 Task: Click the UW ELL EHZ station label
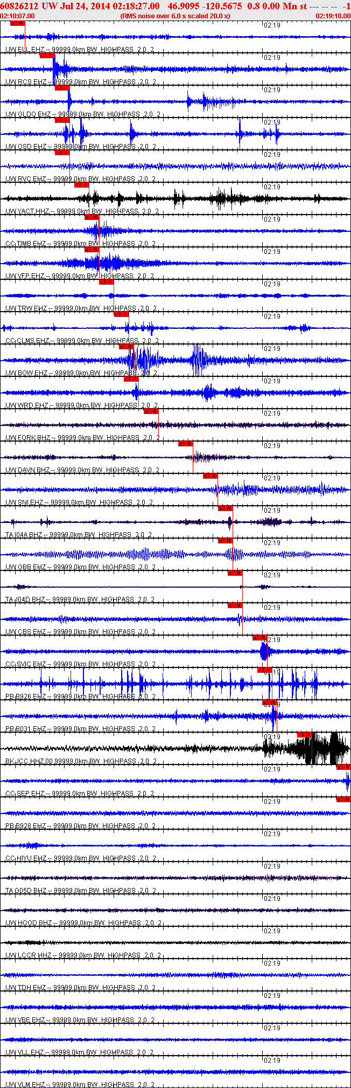25,50
